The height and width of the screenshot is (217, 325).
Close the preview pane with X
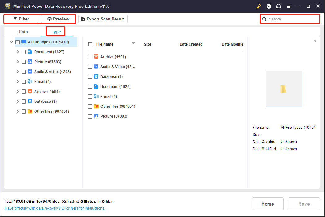click(315, 41)
